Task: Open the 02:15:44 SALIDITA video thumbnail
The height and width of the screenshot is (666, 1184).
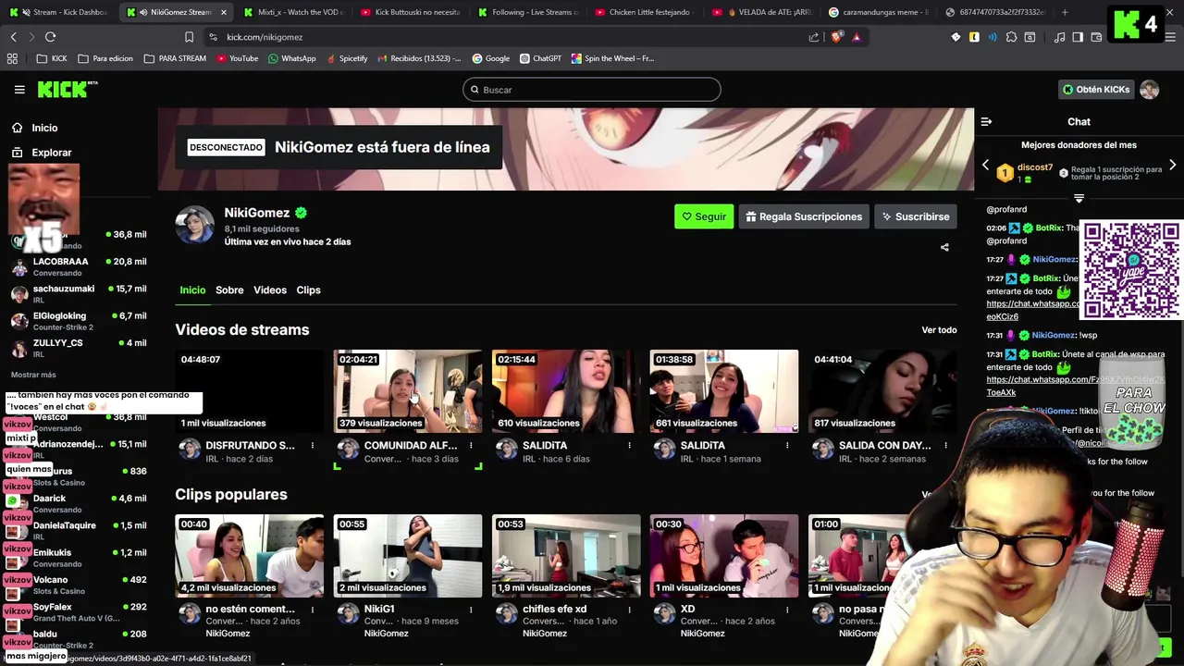Action: point(566,391)
